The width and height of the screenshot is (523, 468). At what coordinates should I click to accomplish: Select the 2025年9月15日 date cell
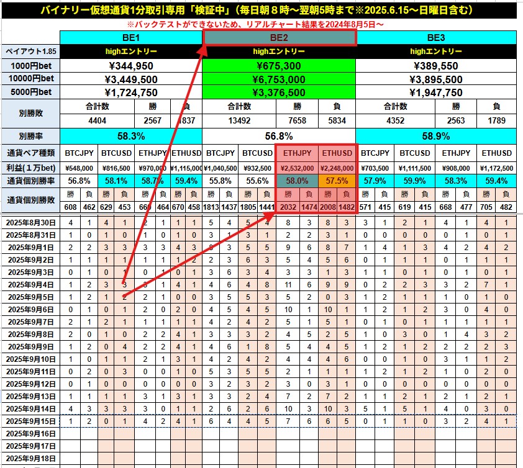[x=30, y=421]
